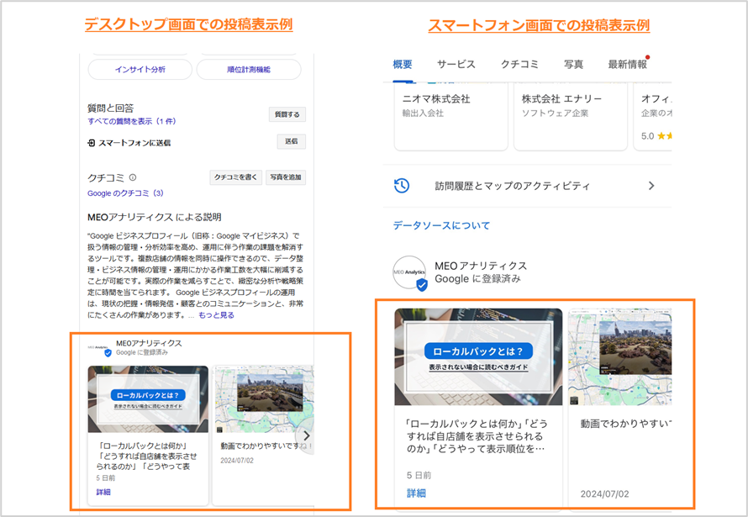The image size is (748, 517).
Task: Click the 5.0 star rating
Action: pos(656,136)
